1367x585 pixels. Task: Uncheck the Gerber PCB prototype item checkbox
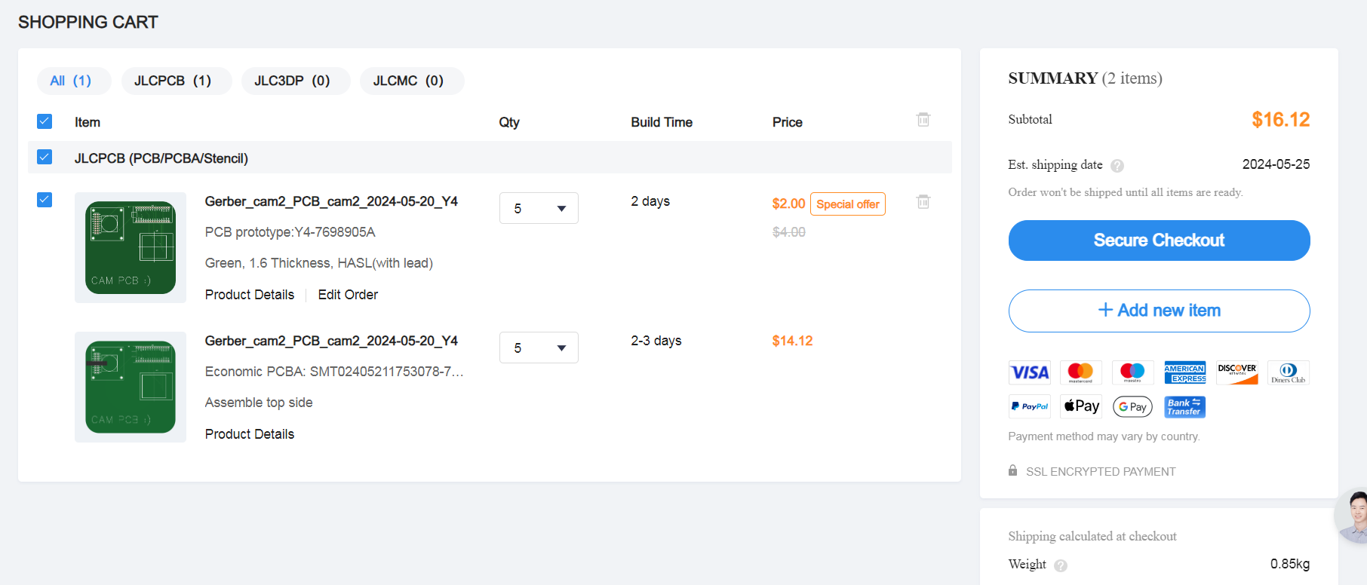[x=45, y=200]
